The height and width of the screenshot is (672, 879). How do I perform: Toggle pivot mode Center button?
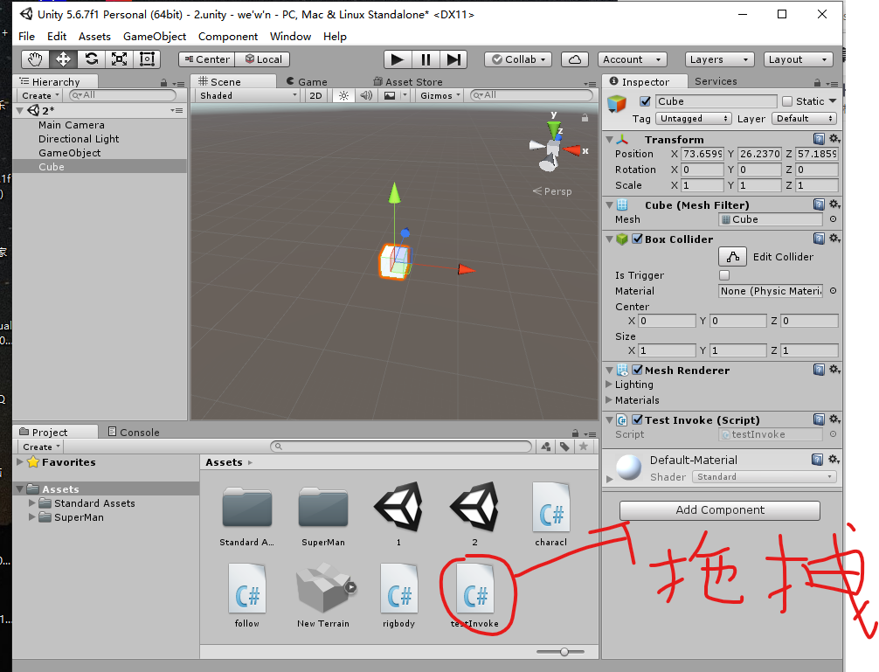click(x=206, y=59)
